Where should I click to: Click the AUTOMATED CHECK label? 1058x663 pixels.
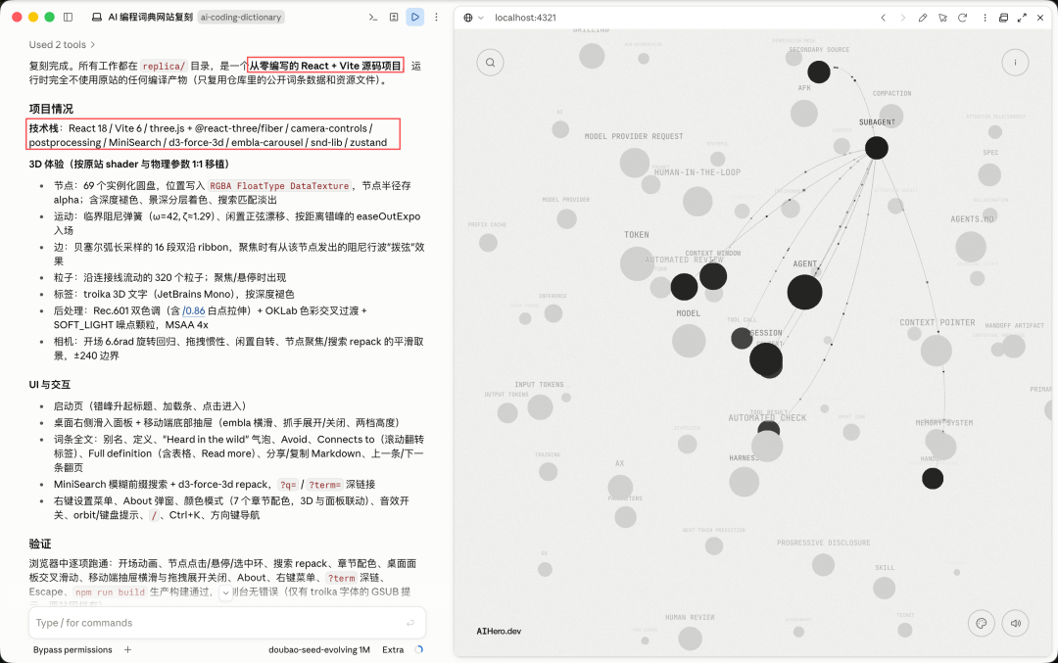point(767,418)
